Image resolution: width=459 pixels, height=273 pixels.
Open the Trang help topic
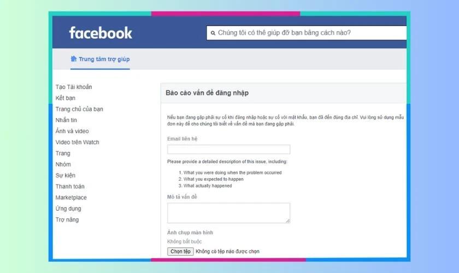[63, 153]
